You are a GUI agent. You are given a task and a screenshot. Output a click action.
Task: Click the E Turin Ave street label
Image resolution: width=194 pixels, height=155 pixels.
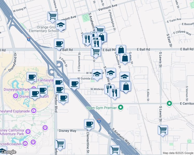pyautogui.click(x=174, y=20)
